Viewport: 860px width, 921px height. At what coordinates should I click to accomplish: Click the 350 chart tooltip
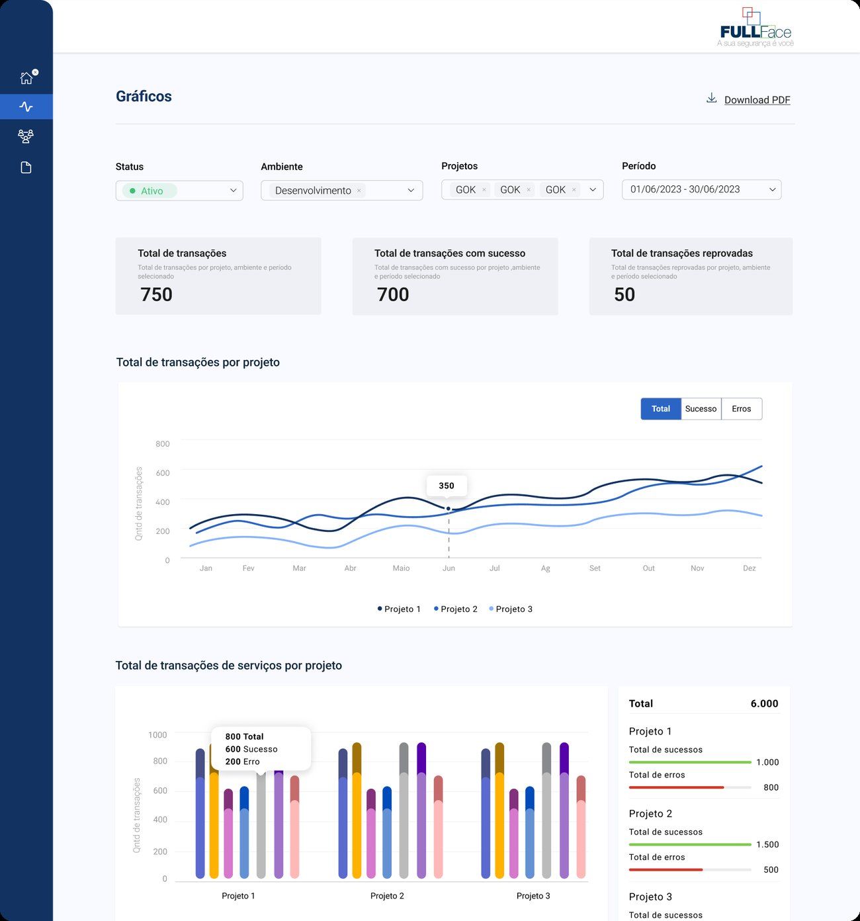point(447,486)
